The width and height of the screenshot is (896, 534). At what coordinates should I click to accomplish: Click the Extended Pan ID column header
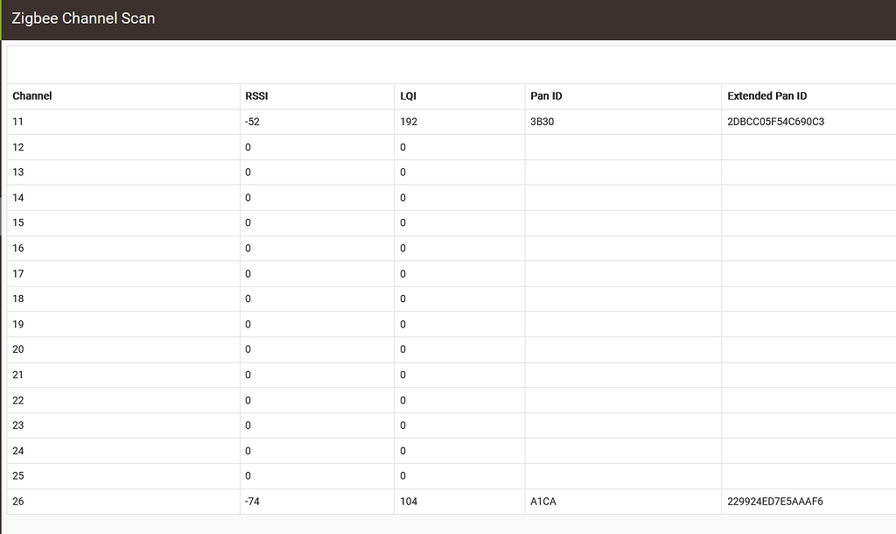766,96
